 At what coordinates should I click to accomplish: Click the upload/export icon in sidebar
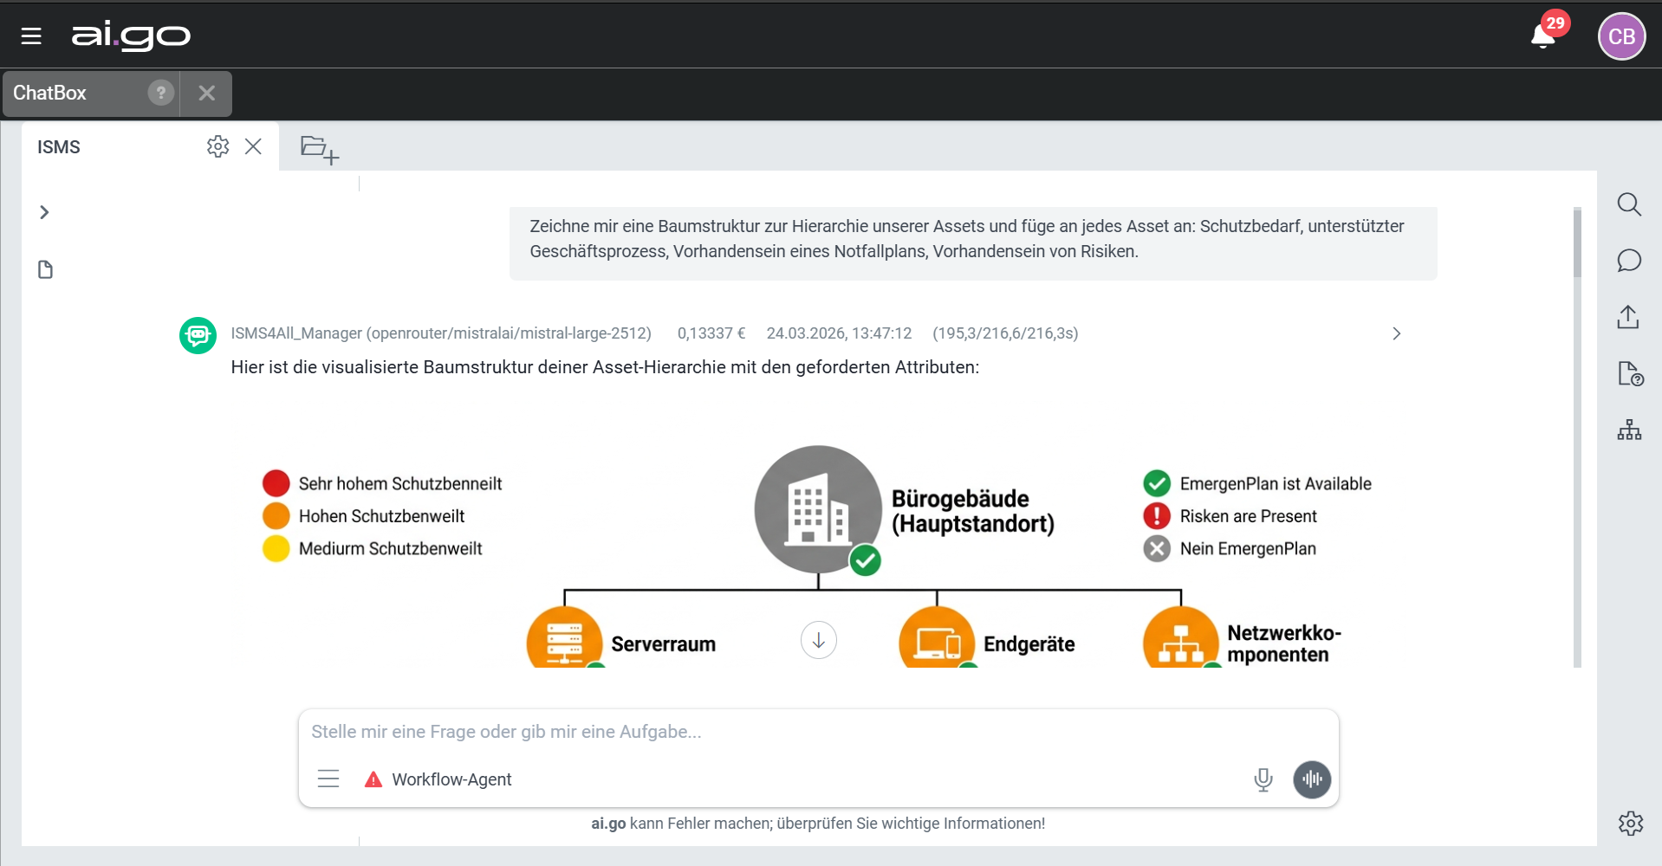(x=1628, y=317)
